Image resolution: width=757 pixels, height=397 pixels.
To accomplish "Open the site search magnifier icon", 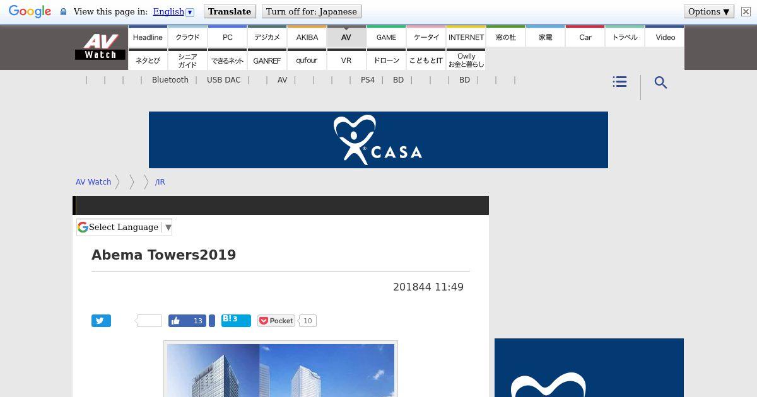I will 660,83.
